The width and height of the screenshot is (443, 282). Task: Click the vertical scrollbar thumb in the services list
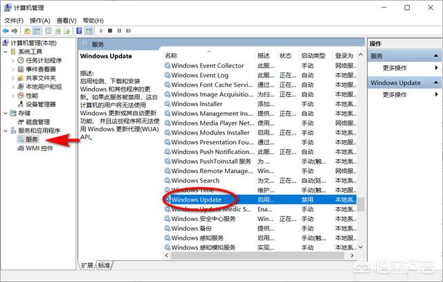click(x=361, y=204)
